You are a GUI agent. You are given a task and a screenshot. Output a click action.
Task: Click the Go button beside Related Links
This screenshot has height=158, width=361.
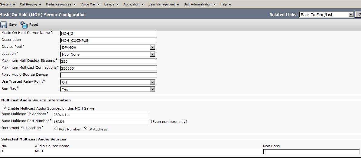click(359, 15)
